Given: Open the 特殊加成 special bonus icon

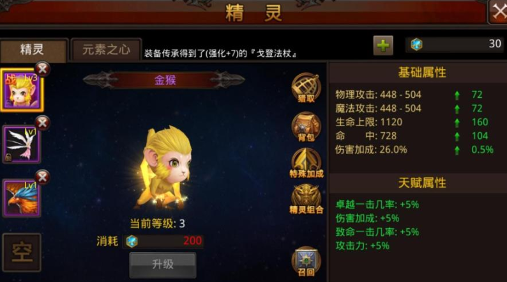Looking at the screenshot, I should (306, 163).
